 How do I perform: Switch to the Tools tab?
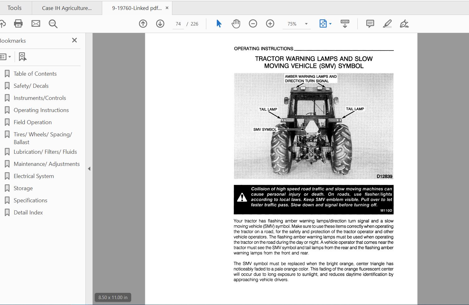15,8
